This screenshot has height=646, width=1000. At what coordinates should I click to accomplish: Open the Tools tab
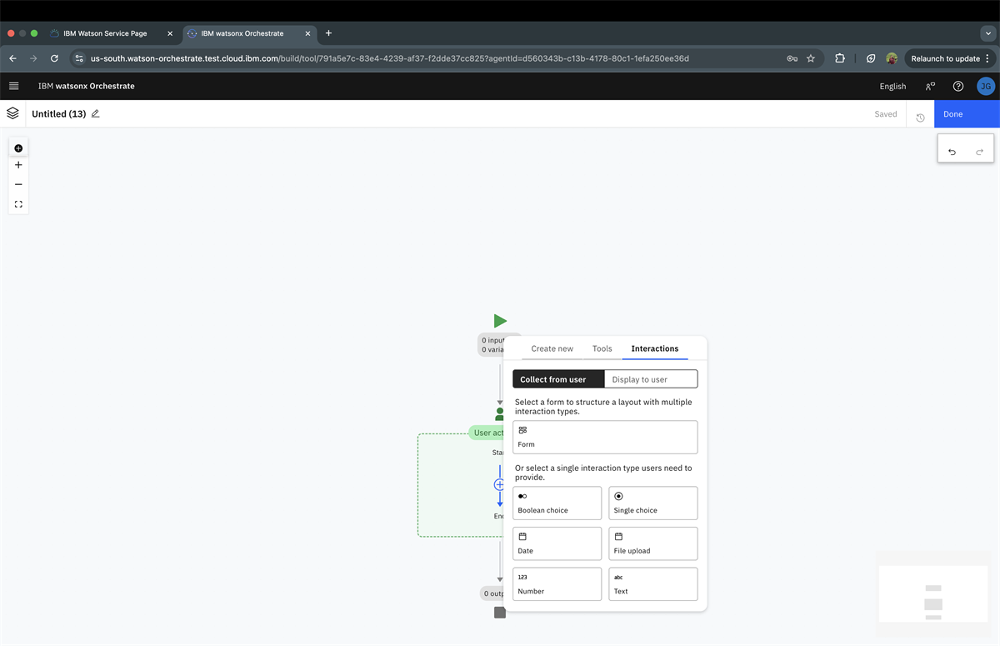602,348
